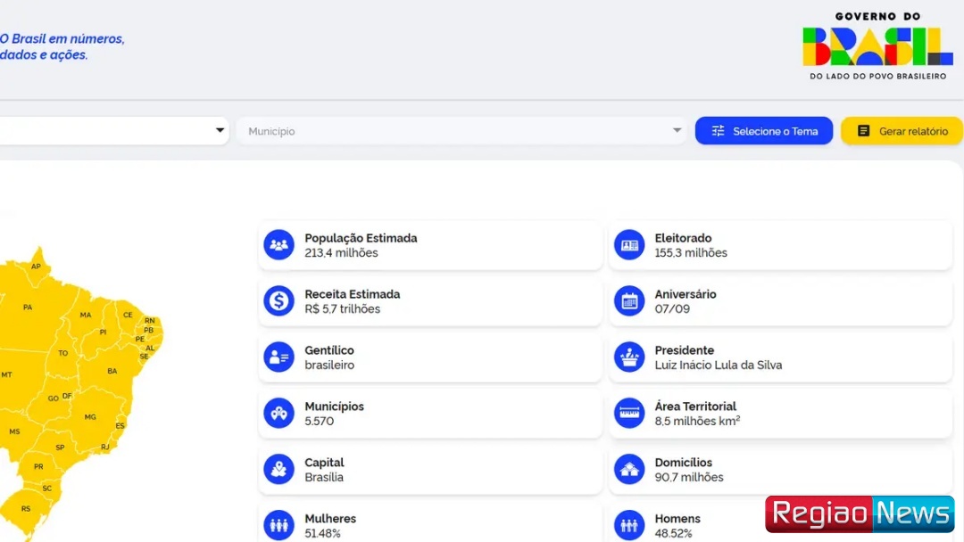Click the Gentílico person icon
The width and height of the screenshot is (964, 542).
pos(278,357)
